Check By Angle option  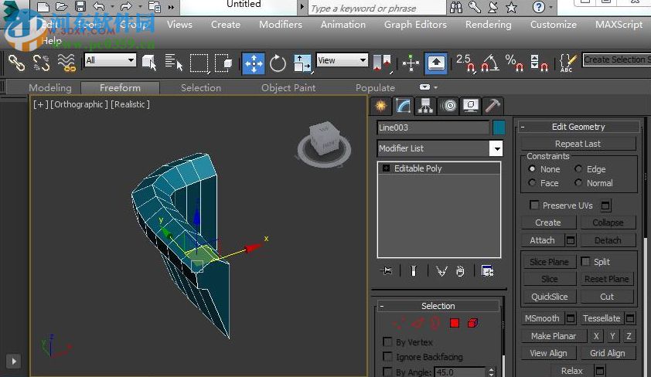click(x=387, y=371)
